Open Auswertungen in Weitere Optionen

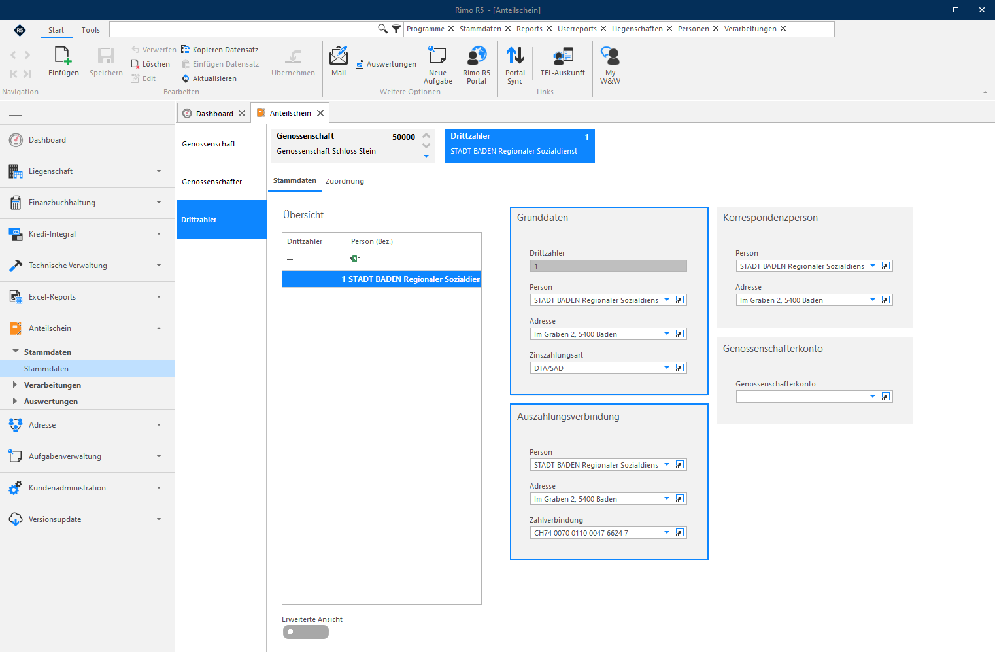point(386,64)
